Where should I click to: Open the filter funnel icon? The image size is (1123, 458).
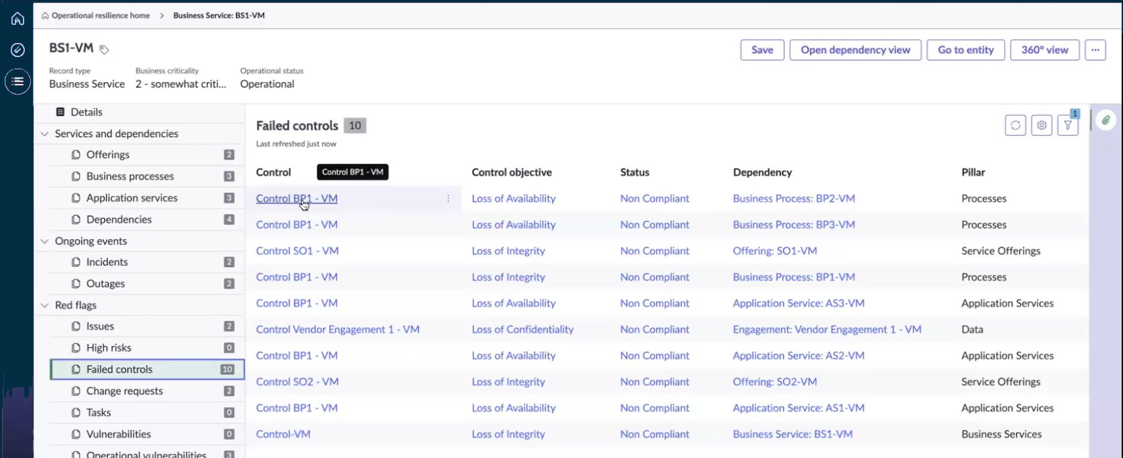coord(1067,125)
